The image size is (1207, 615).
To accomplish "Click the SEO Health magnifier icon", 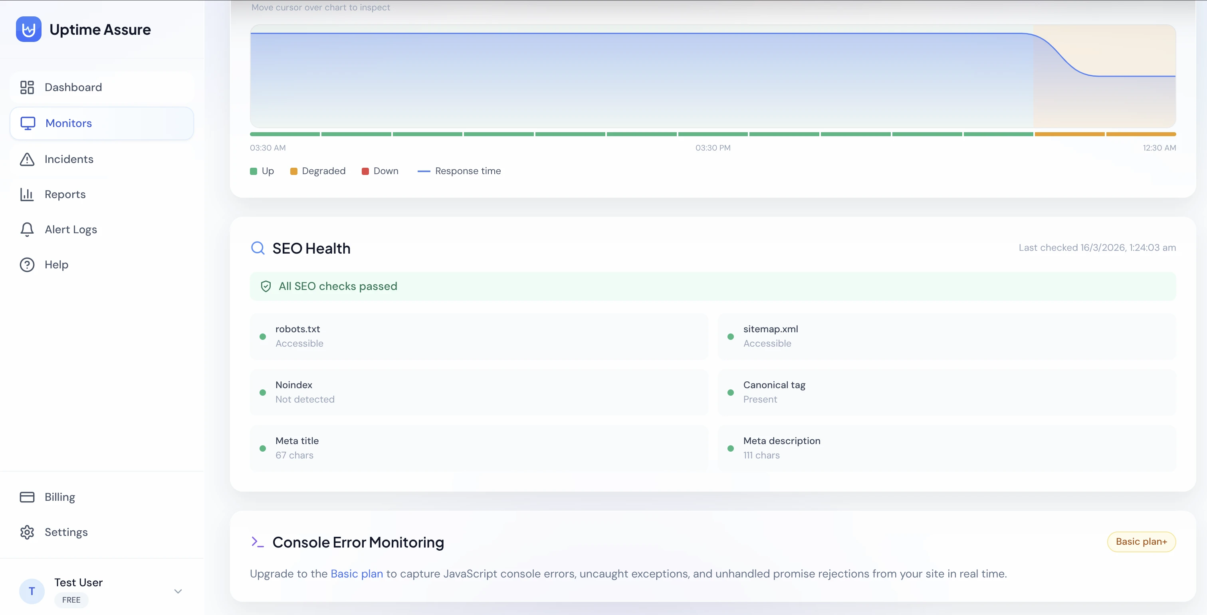I will (258, 248).
